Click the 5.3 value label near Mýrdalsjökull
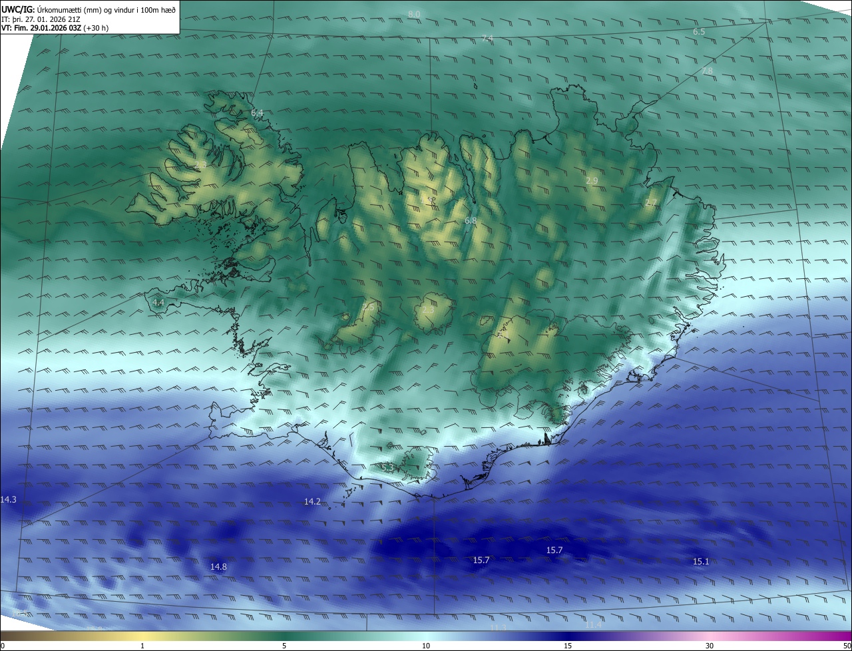Viewport: 852px width, 651px height. pos(387,468)
